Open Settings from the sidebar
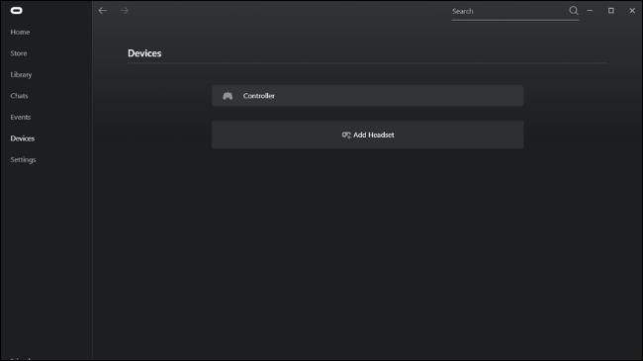This screenshot has width=643, height=361. [x=23, y=160]
